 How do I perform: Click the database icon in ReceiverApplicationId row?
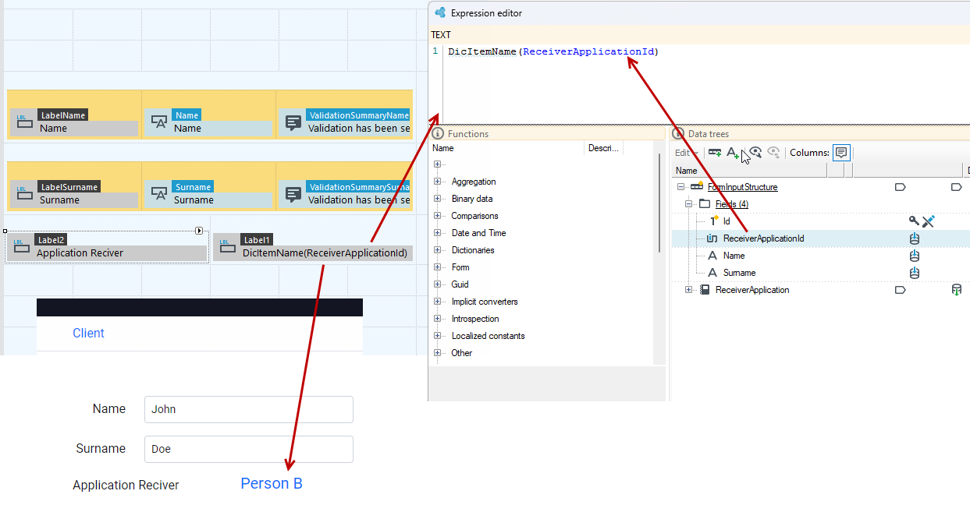[915, 238]
